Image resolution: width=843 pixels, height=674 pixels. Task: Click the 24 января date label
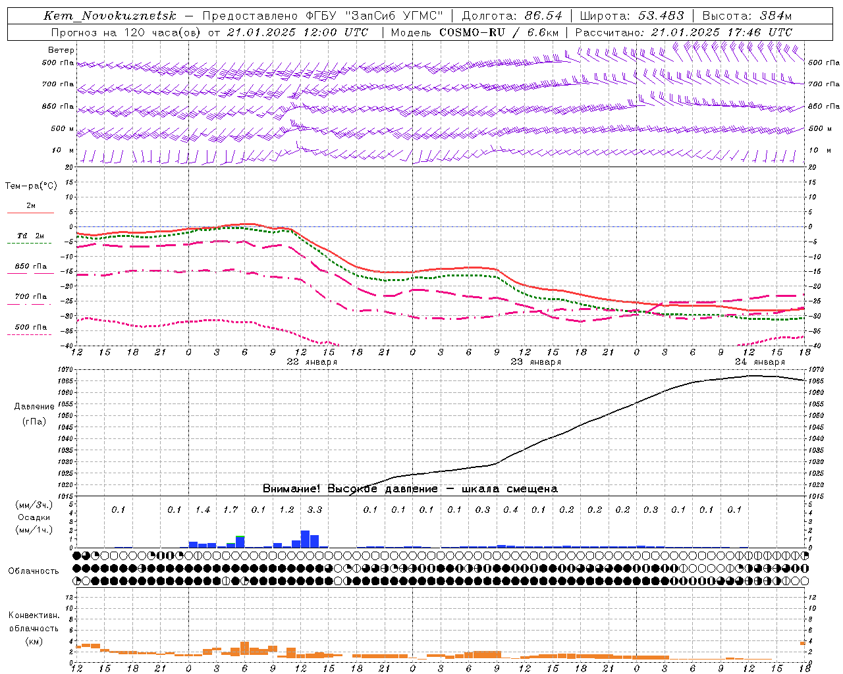(760, 362)
